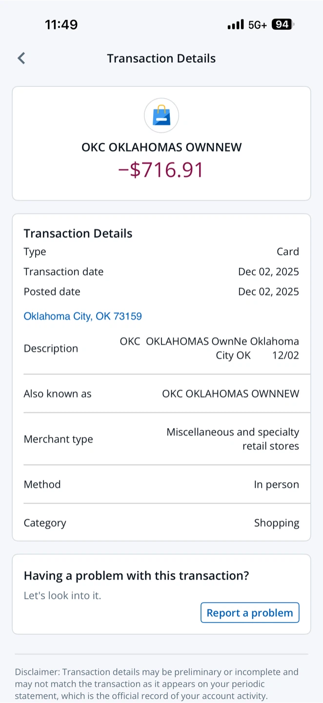Screen dimensions: 323x703
Task: Tap the Transaction Details page title
Action: coord(161,59)
